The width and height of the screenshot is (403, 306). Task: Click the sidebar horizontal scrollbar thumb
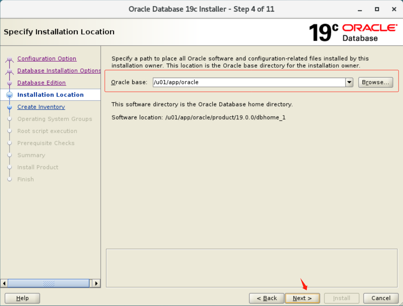pos(49,283)
